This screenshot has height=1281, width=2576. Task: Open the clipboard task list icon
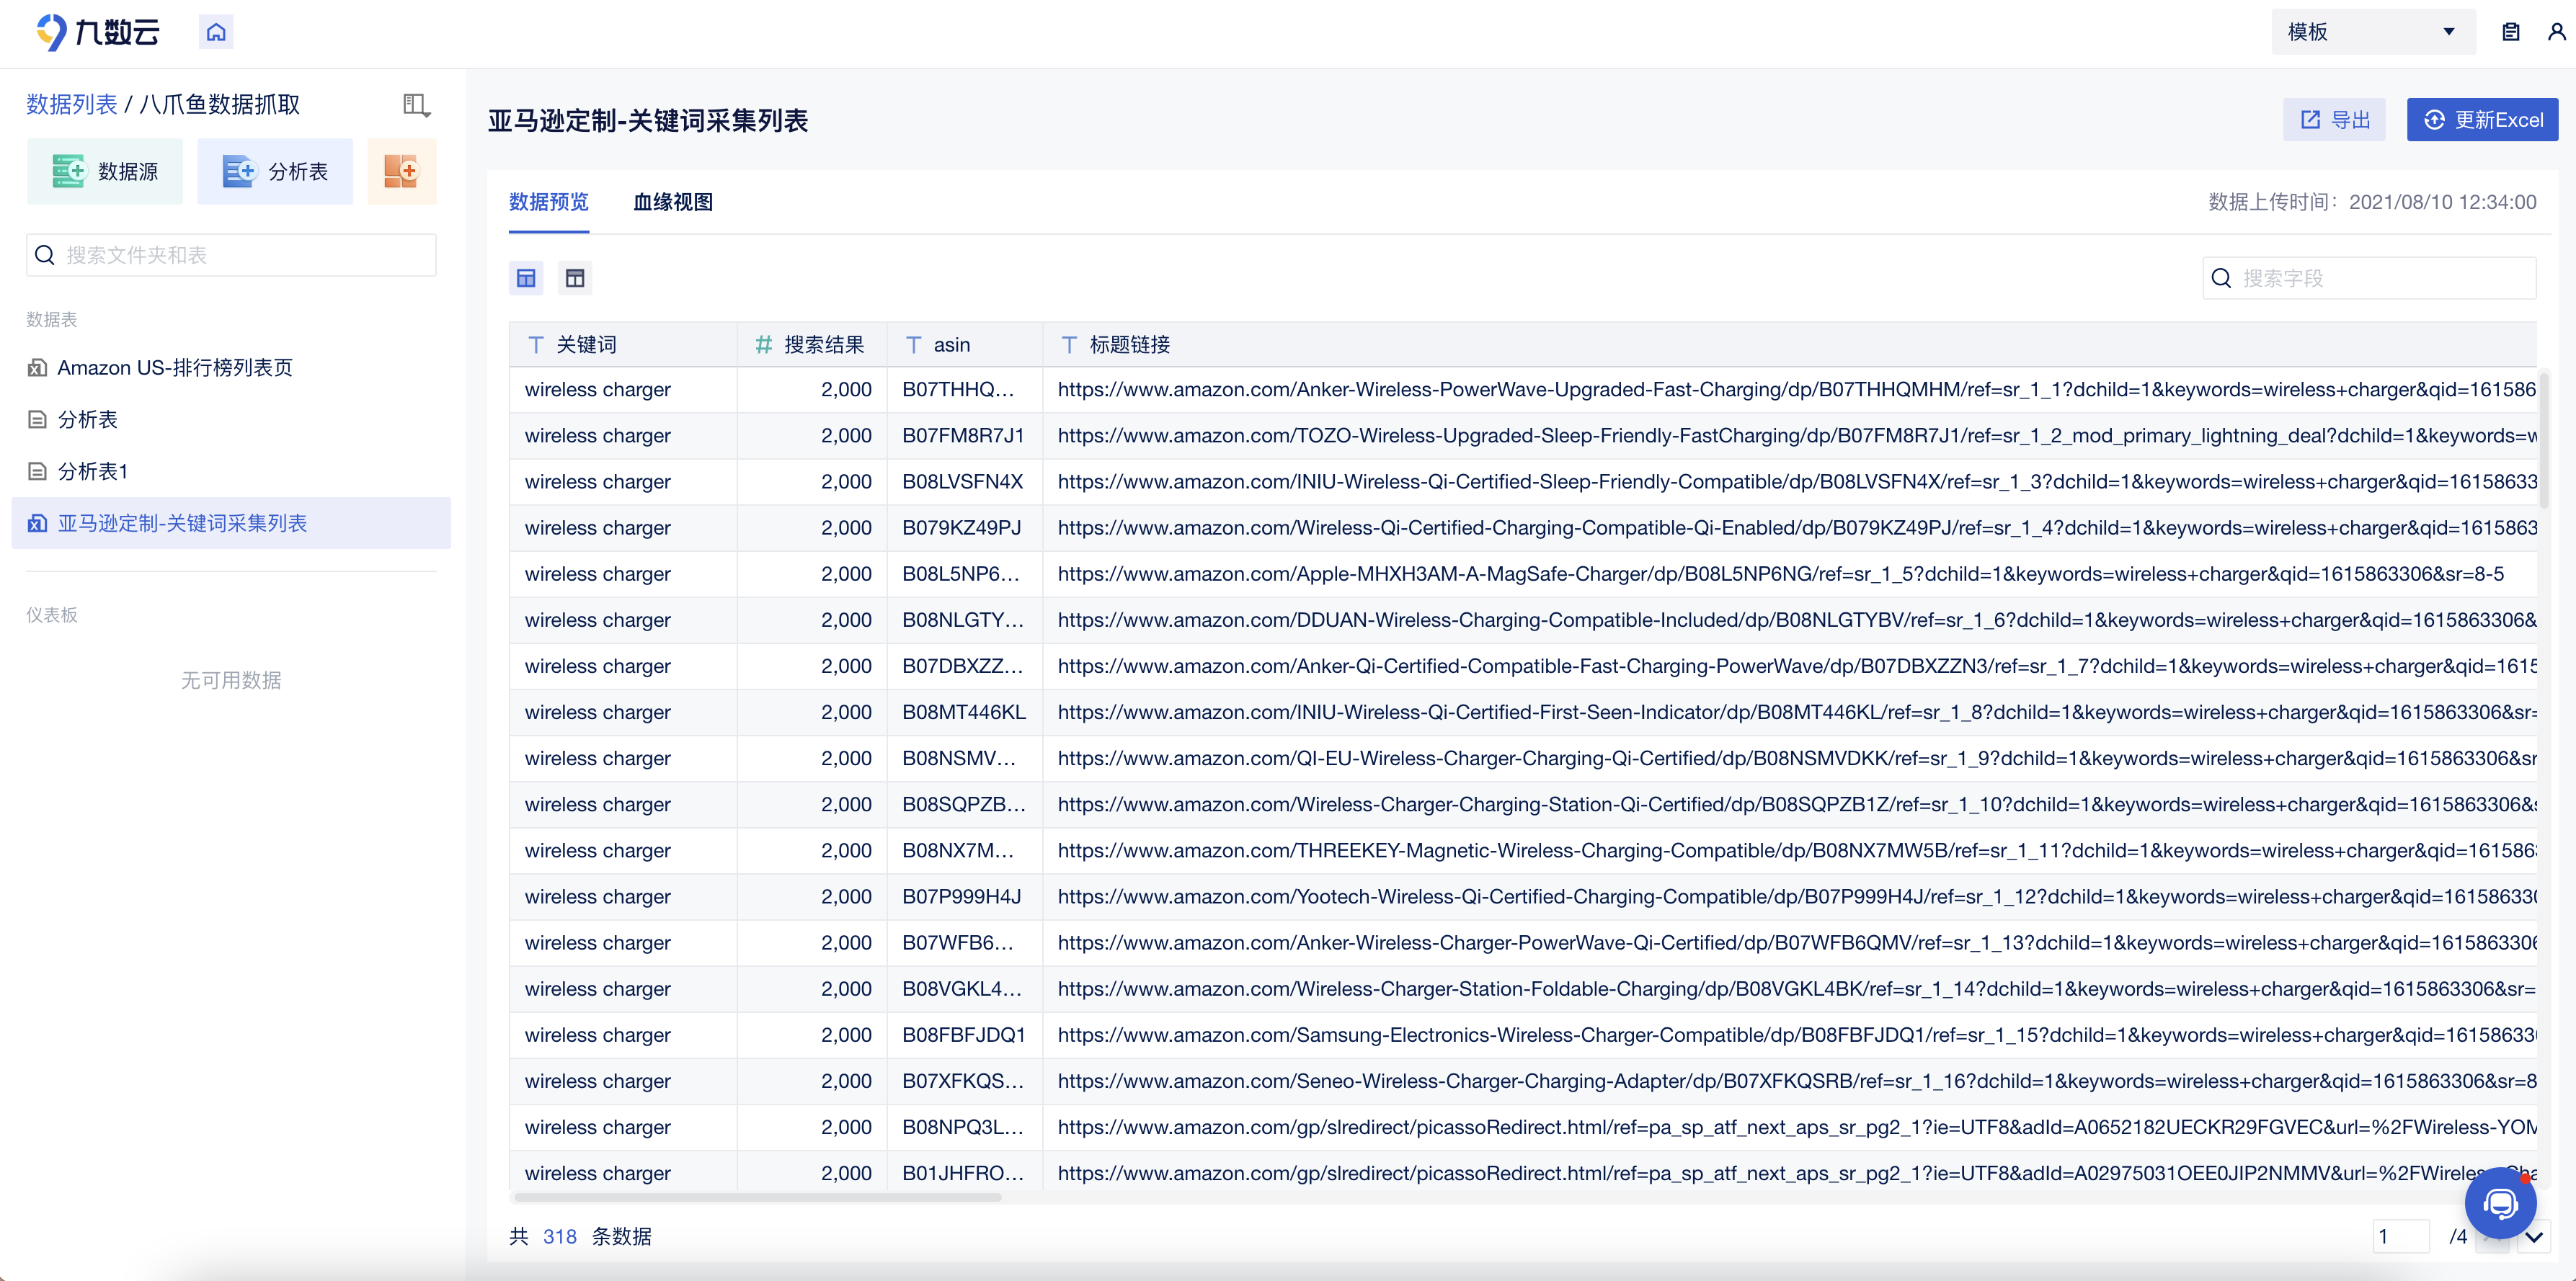tap(2510, 32)
